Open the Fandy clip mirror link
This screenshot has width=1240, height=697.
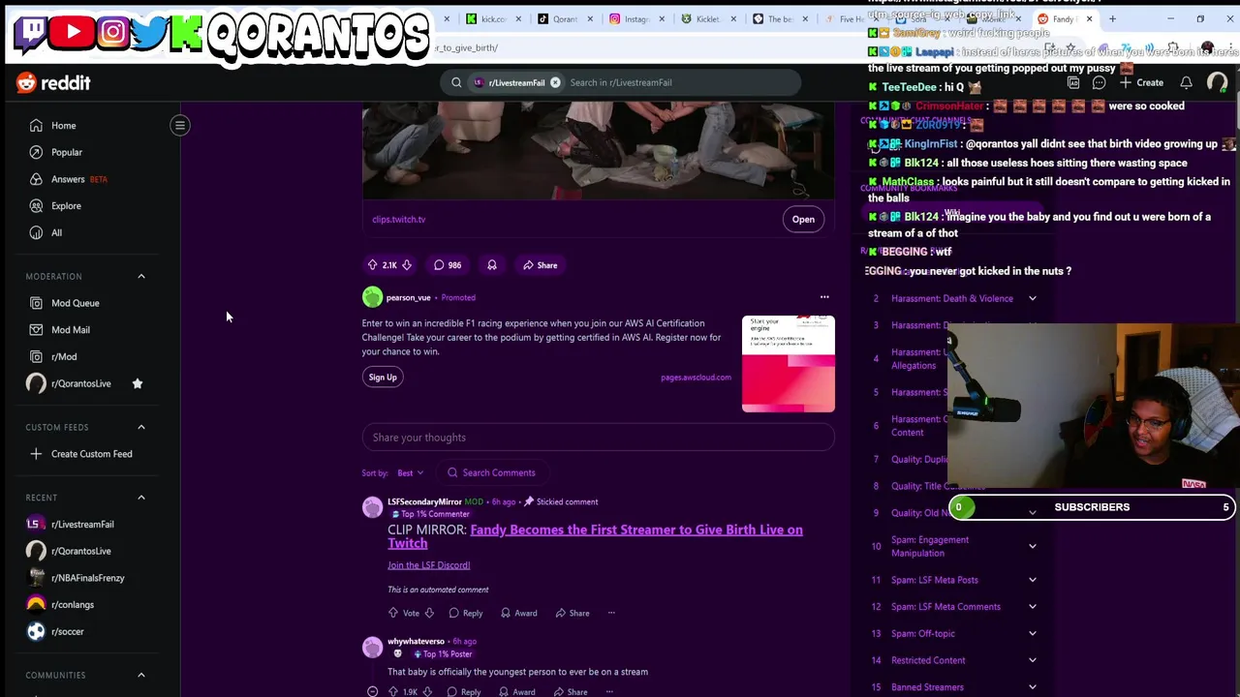coord(595,536)
